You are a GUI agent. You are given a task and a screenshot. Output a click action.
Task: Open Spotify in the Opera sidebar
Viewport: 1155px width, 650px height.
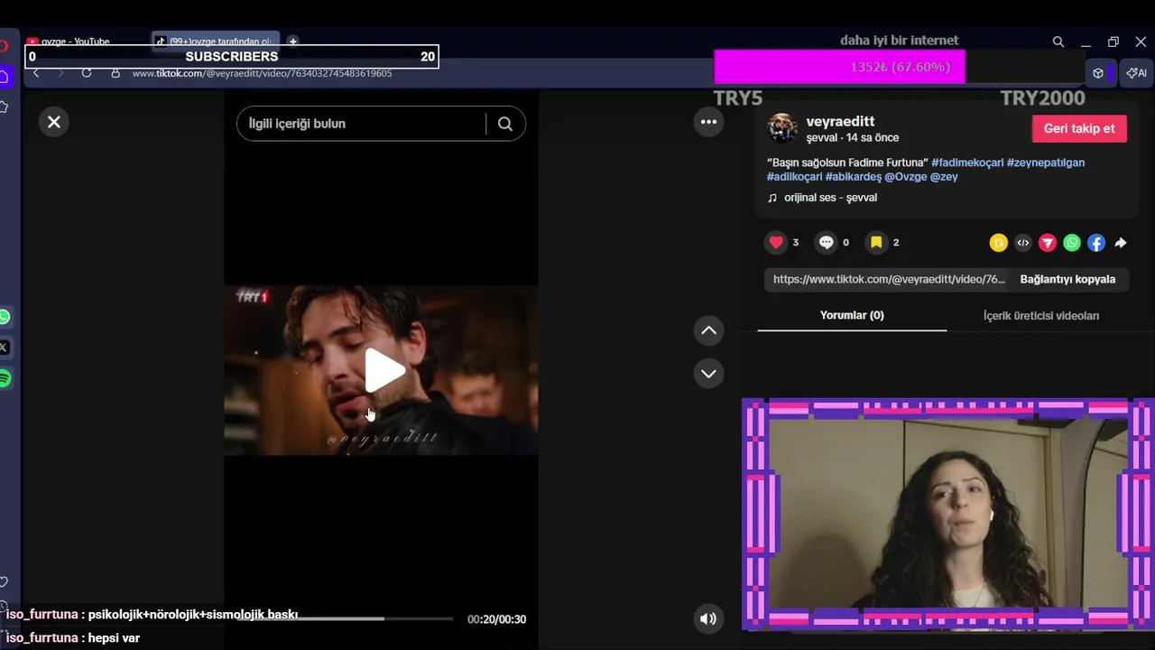pyautogui.click(x=4, y=378)
